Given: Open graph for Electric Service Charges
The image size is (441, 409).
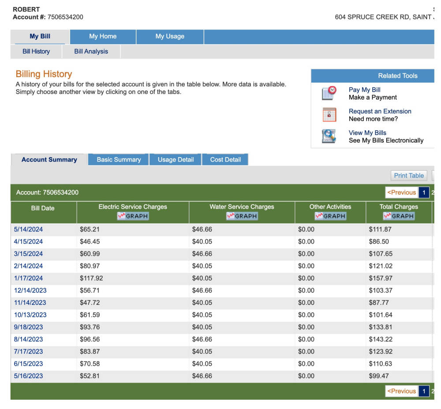Looking at the screenshot, I should click(133, 216).
